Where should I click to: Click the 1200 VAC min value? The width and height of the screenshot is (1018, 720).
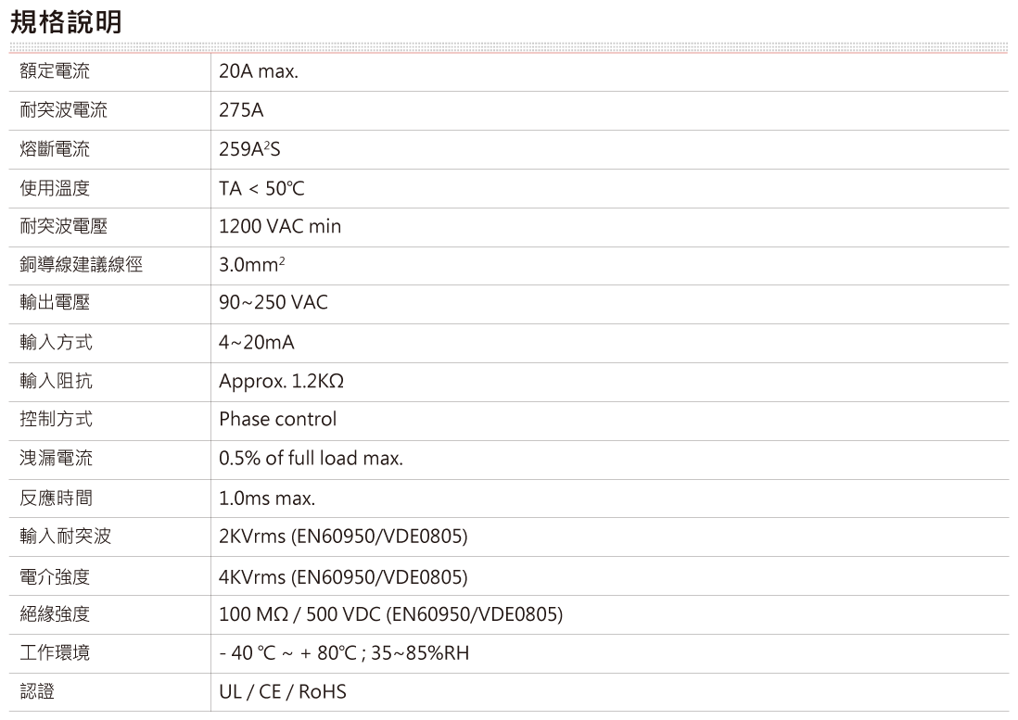click(280, 227)
